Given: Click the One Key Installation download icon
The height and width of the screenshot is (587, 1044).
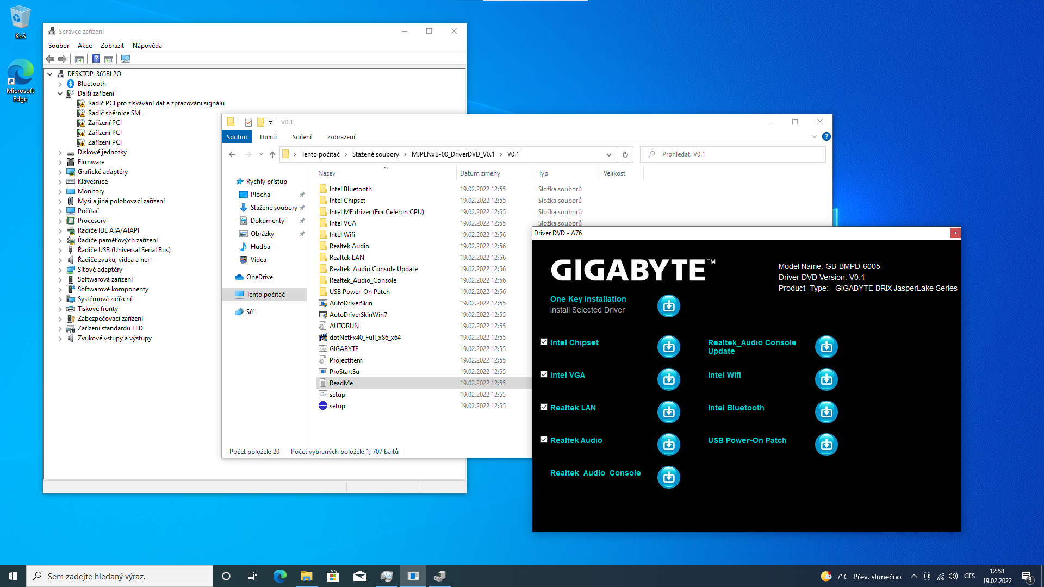Looking at the screenshot, I should tap(669, 306).
